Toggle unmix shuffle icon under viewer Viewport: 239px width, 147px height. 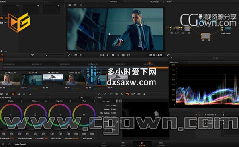pyautogui.click(x=76, y=55)
